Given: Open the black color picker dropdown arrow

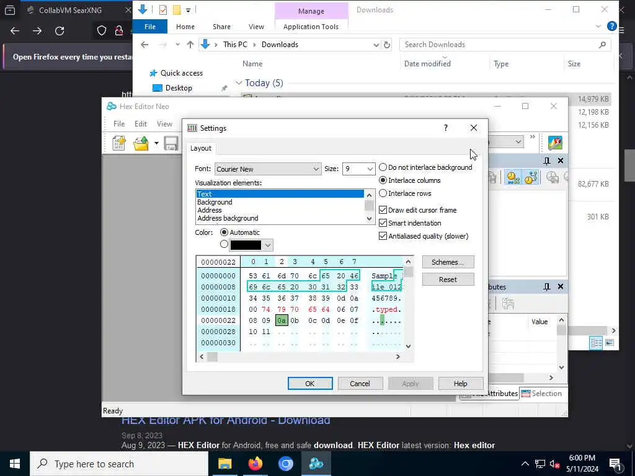Looking at the screenshot, I should point(267,245).
